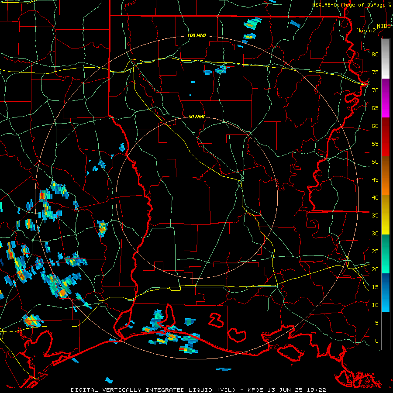393x393 pixels.
Task: Click the dark red segment of color bar
Action: (x=386, y=137)
